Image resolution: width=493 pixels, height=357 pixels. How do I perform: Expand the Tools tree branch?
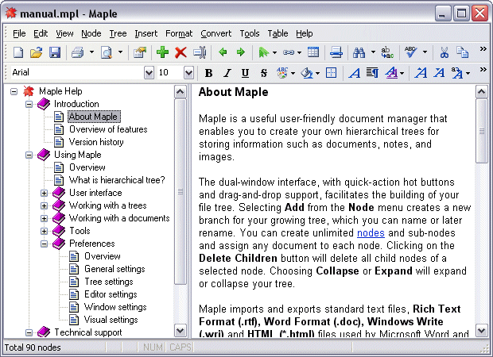[x=44, y=231]
